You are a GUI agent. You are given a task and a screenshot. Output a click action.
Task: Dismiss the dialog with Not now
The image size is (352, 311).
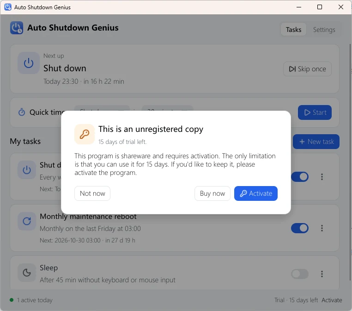[92, 193]
